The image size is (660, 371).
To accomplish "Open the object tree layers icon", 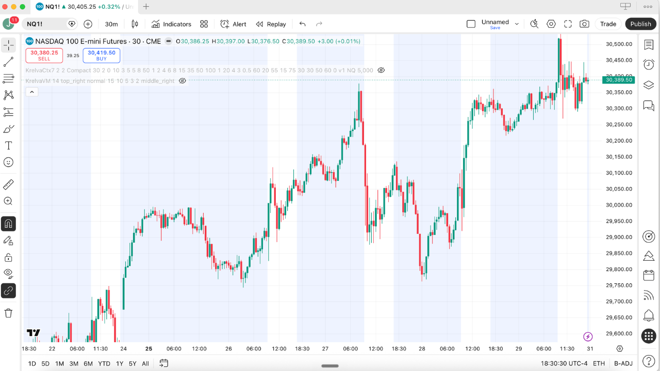I will click(649, 85).
